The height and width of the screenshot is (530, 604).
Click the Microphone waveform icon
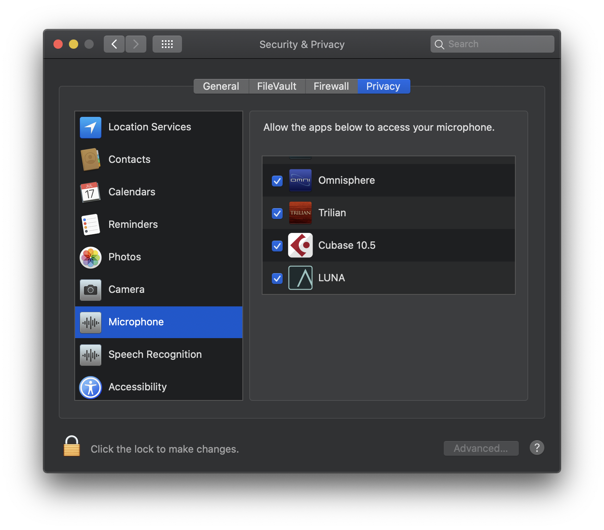[x=91, y=322]
